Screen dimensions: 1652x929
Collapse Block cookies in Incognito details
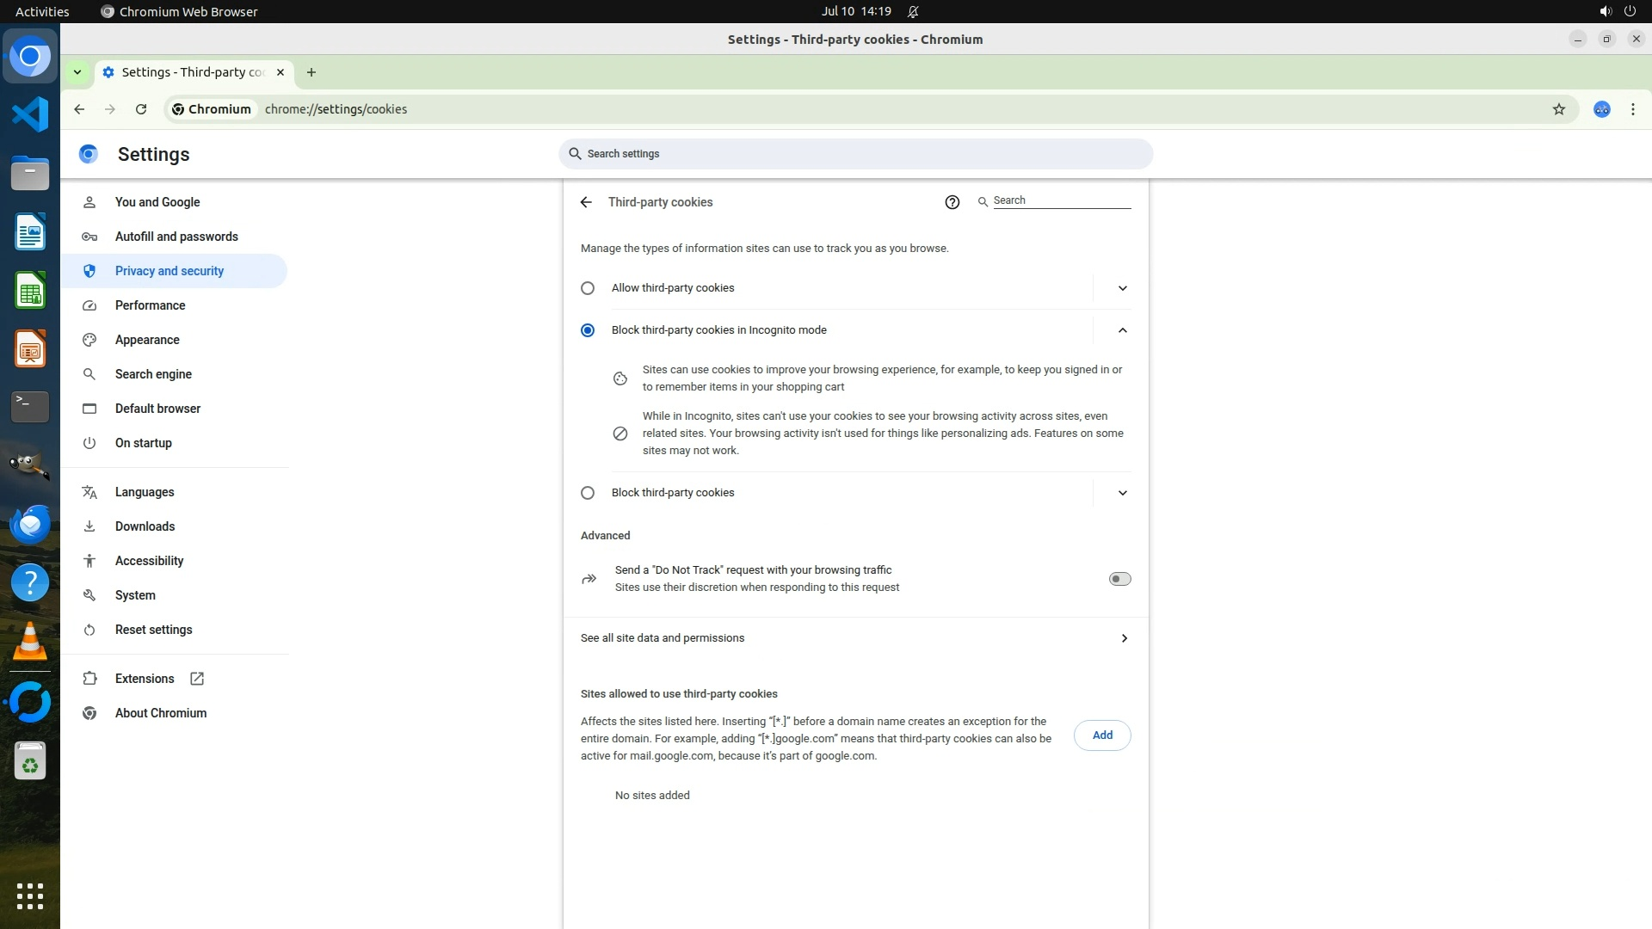[1122, 330]
